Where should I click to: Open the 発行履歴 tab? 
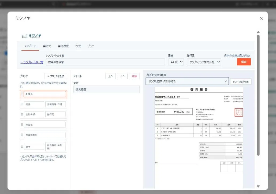[x=63, y=46]
